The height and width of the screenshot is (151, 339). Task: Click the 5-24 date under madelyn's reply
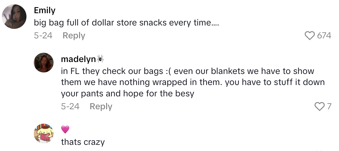(70, 106)
